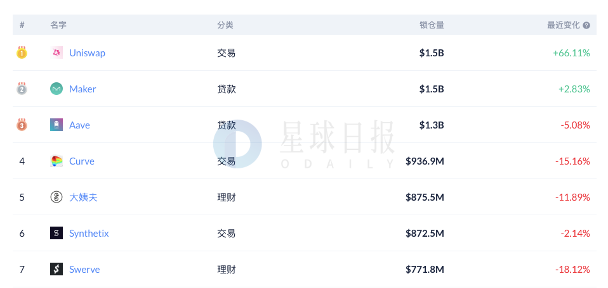The height and width of the screenshot is (288, 608).
Task: Click the 大姨夫 circular logo icon
Action: pyautogui.click(x=56, y=197)
